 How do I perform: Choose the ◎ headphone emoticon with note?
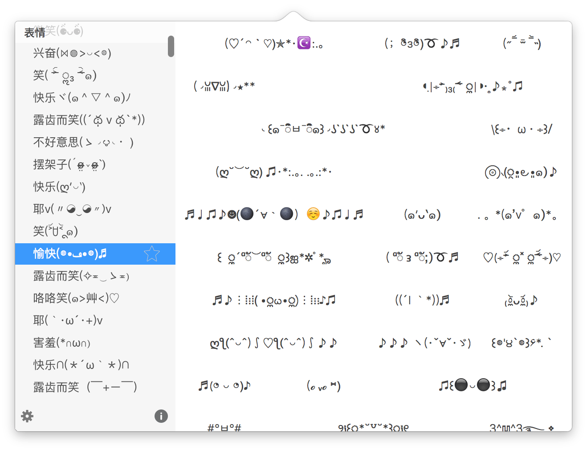click(x=521, y=172)
